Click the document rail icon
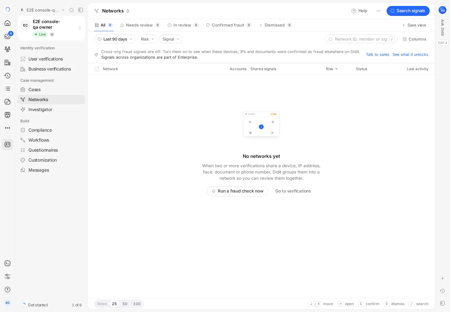This screenshot has height=312, width=450. tap(7, 102)
